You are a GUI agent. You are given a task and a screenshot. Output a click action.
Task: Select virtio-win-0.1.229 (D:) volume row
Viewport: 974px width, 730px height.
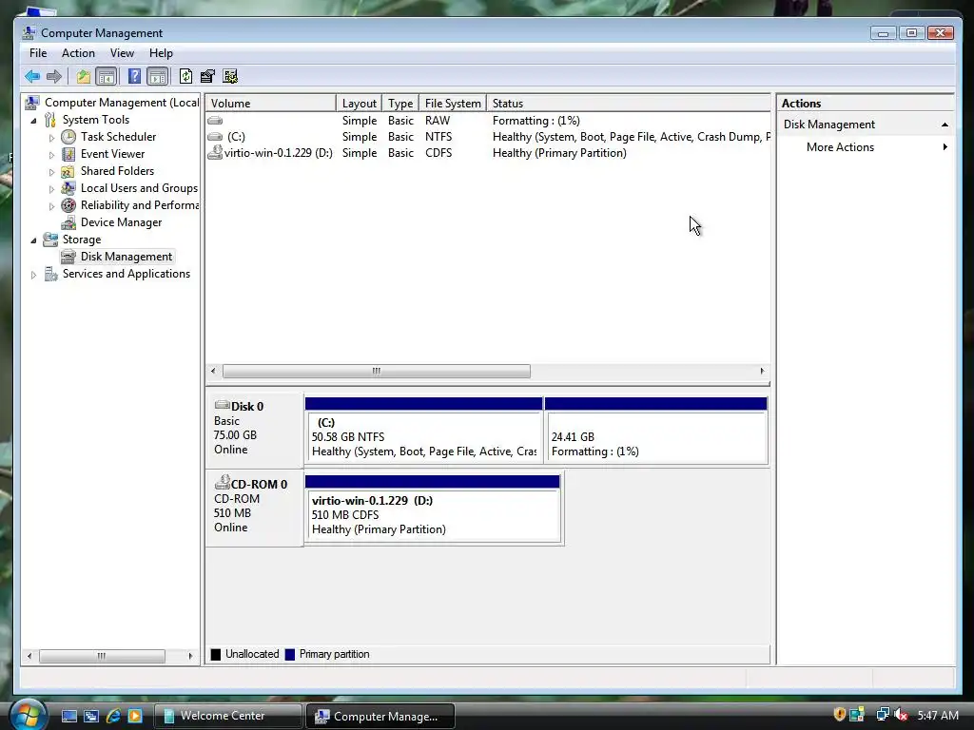pyautogui.click(x=488, y=153)
